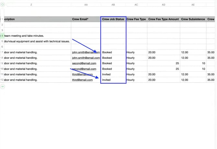Click the Crew Subsistence header cell
The width and height of the screenshot is (217, 149).
[x=193, y=19]
